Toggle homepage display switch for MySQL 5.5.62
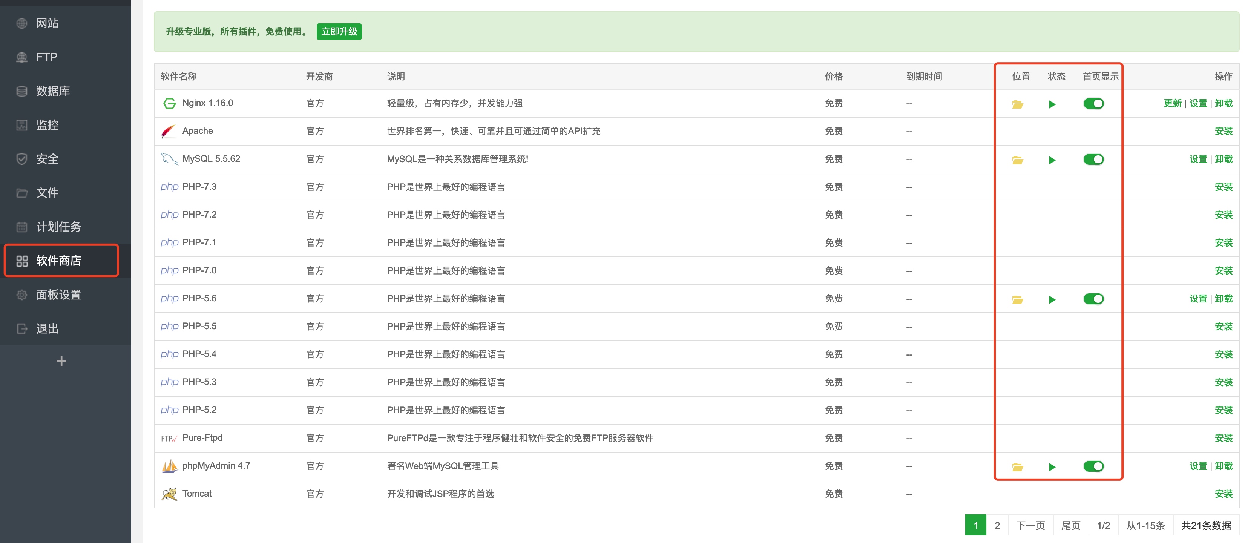The width and height of the screenshot is (1245, 543). tap(1093, 159)
